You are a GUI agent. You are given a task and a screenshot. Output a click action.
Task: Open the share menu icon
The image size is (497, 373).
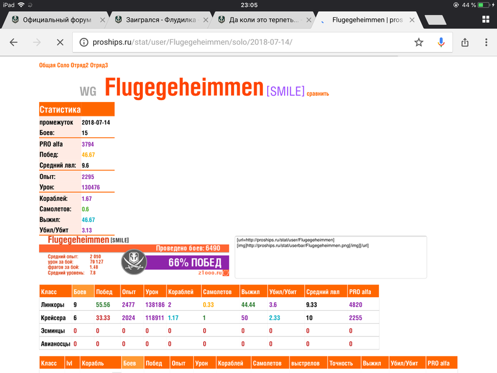(465, 42)
